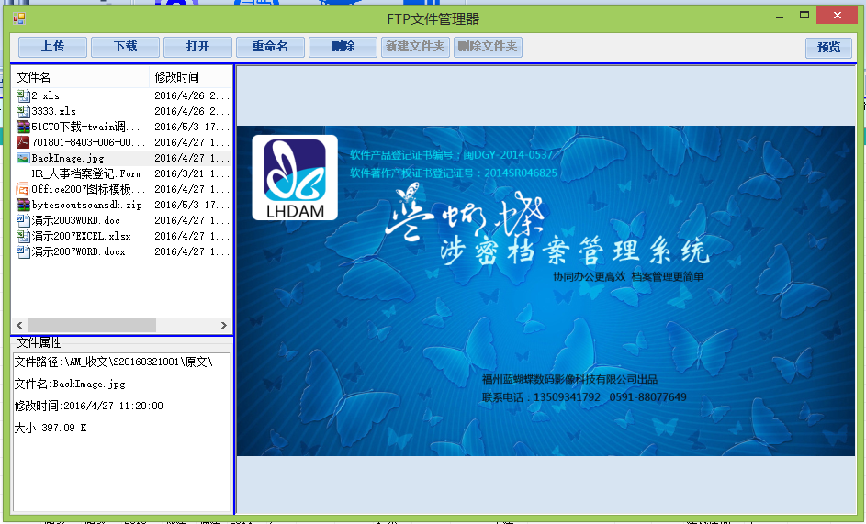Sort by the 修改时间 column header

click(x=190, y=77)
